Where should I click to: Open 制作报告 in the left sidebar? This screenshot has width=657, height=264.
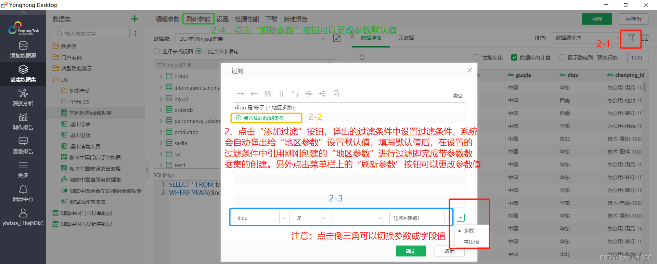tap(23, 121)
